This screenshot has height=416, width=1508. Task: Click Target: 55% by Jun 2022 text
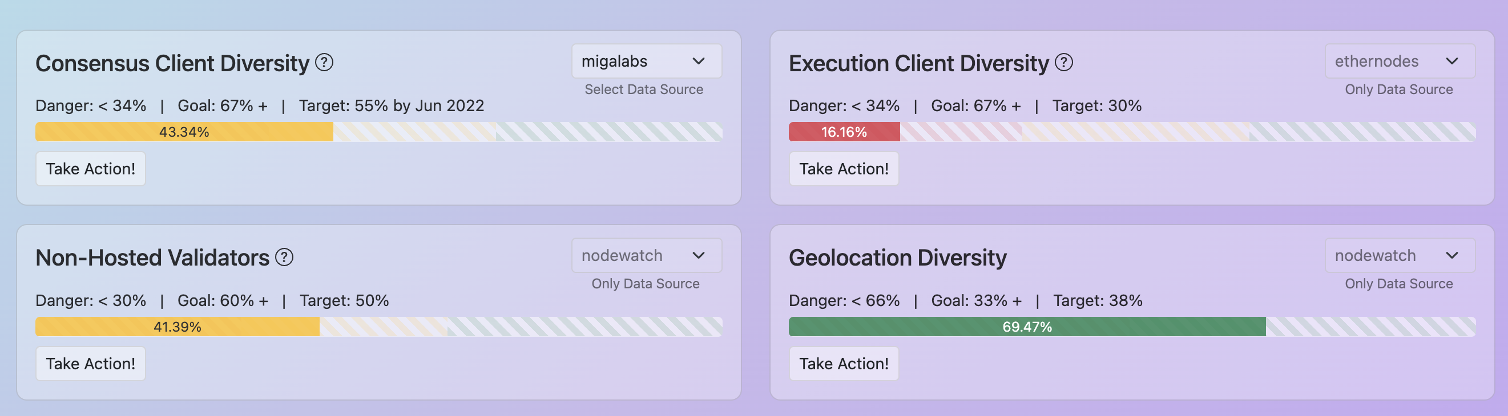[x=391, y=106]
